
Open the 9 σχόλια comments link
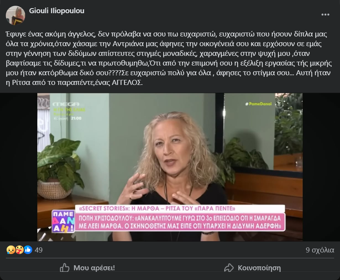point(320,250)
